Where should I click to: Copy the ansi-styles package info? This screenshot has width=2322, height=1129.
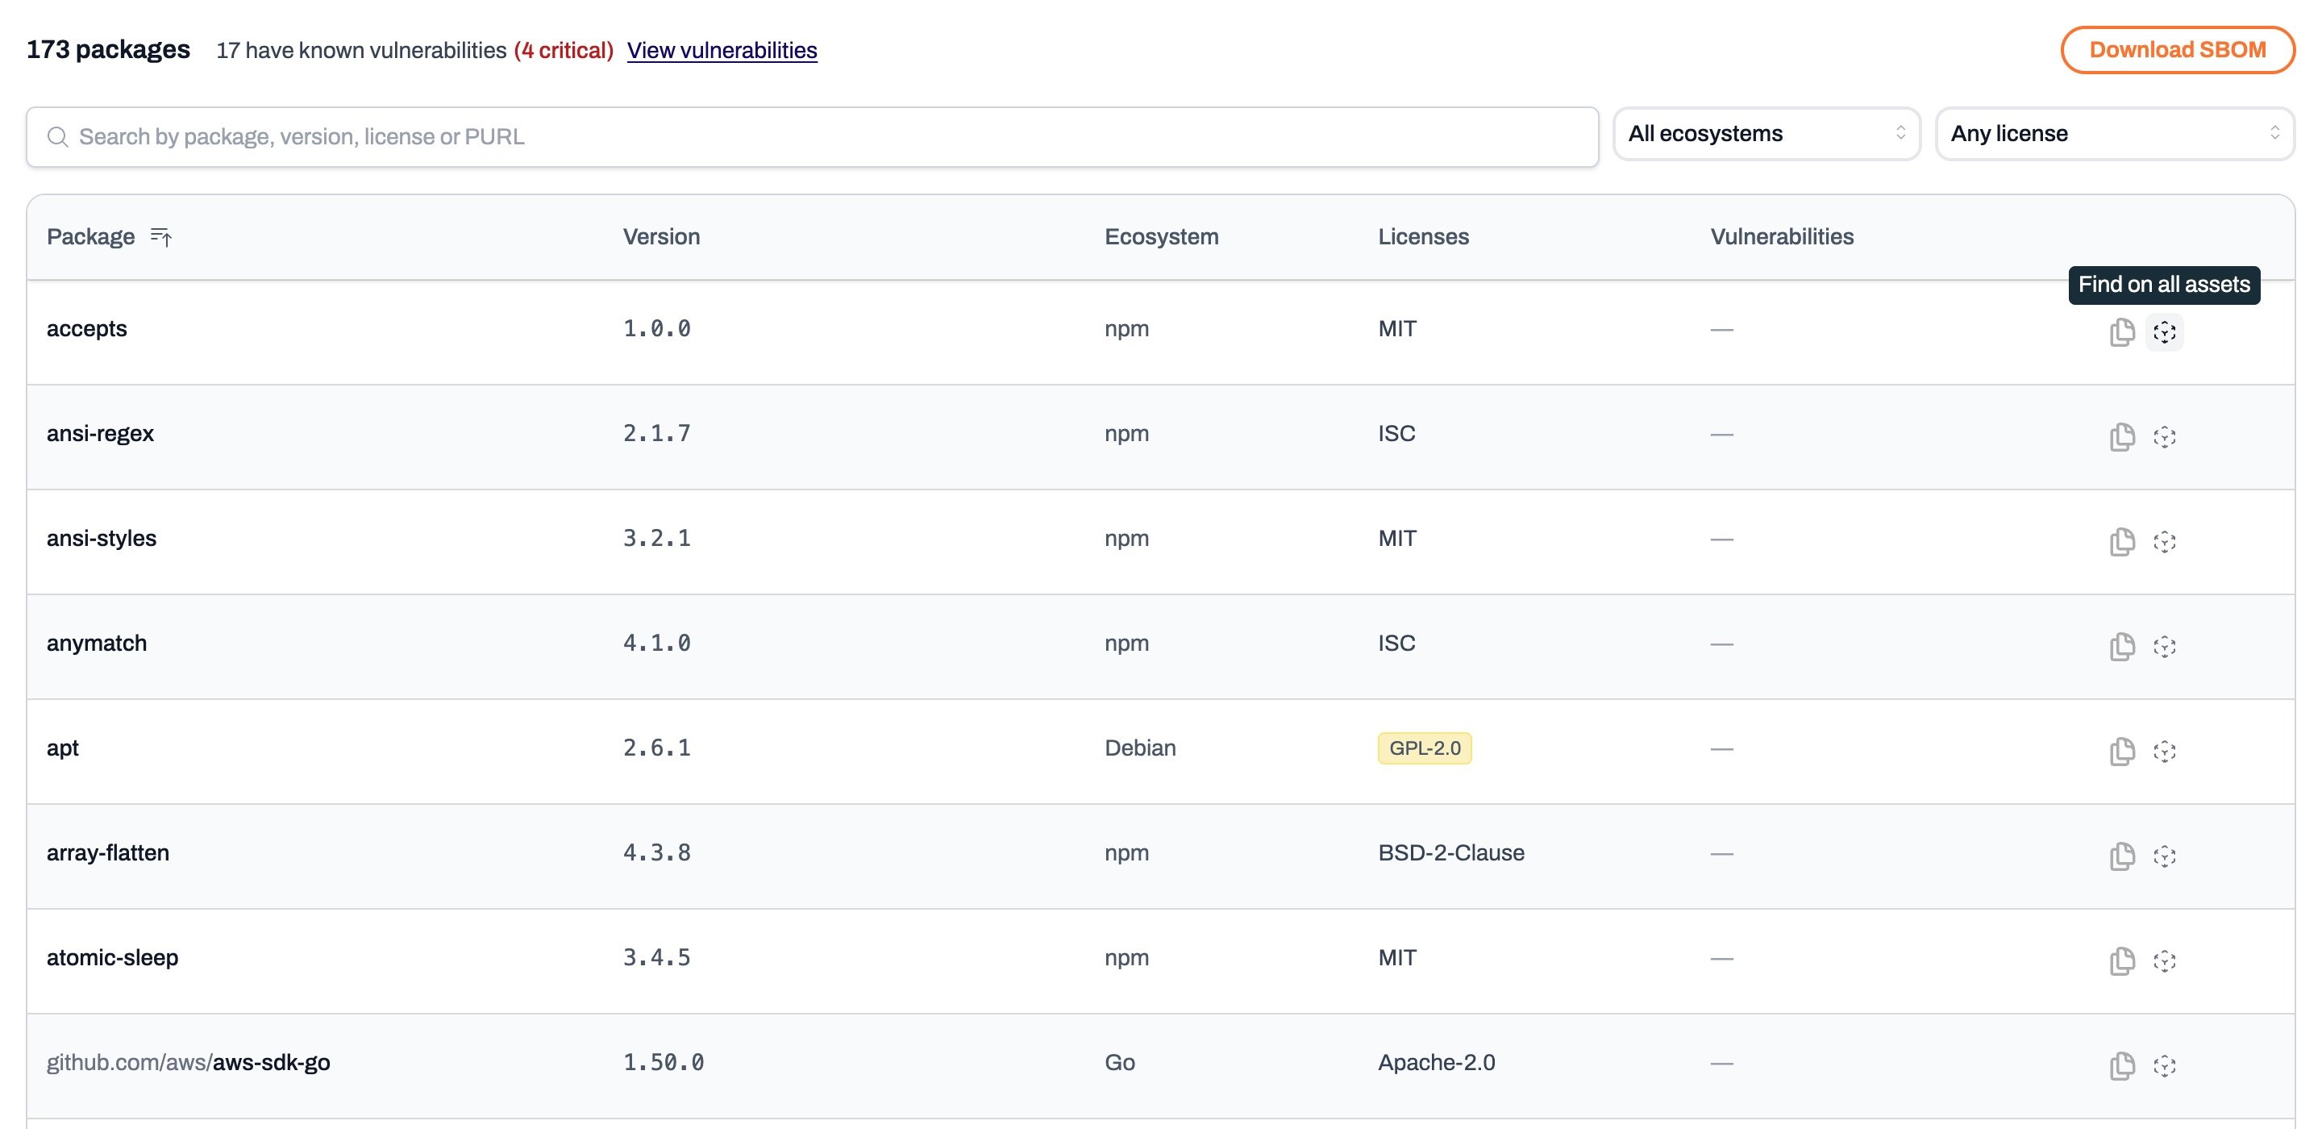point(2122,541)
